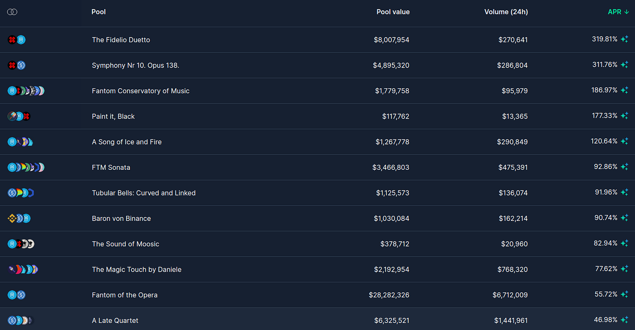
Task: Click sparkle icon beside 319.81% APR
Action: tap(625, 40)
